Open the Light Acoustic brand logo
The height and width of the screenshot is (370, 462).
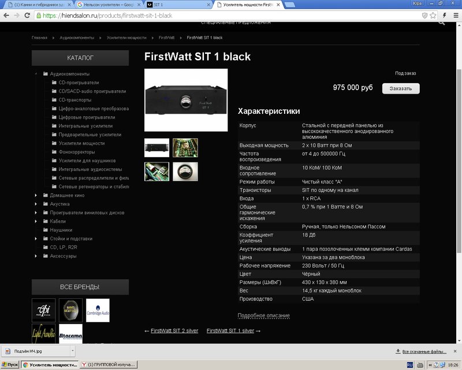(x=44, y=334)
